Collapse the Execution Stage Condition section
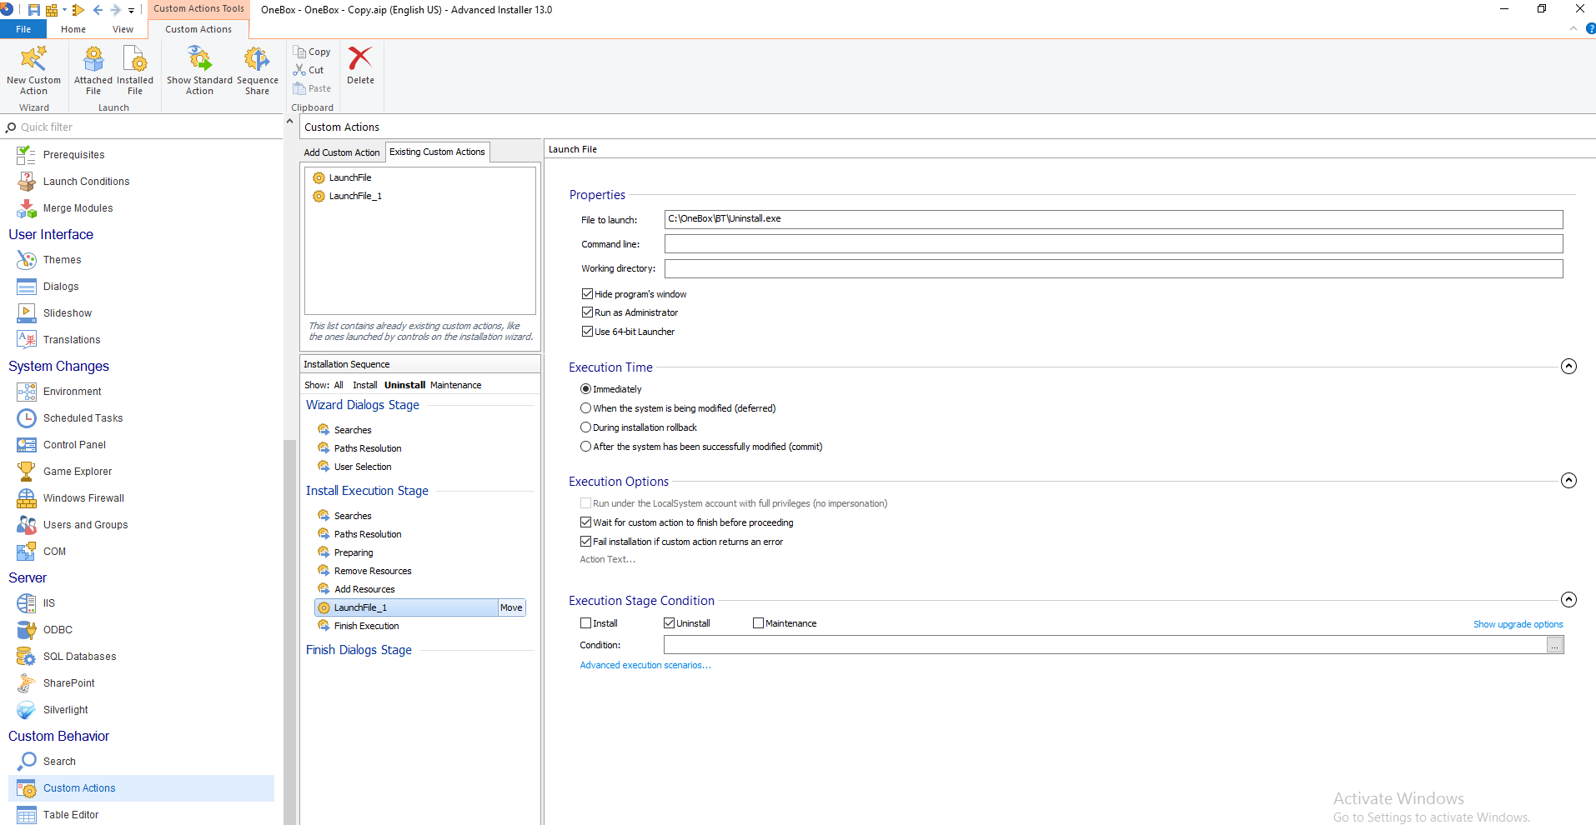The image size is (1596, 825). (1568, 600)
